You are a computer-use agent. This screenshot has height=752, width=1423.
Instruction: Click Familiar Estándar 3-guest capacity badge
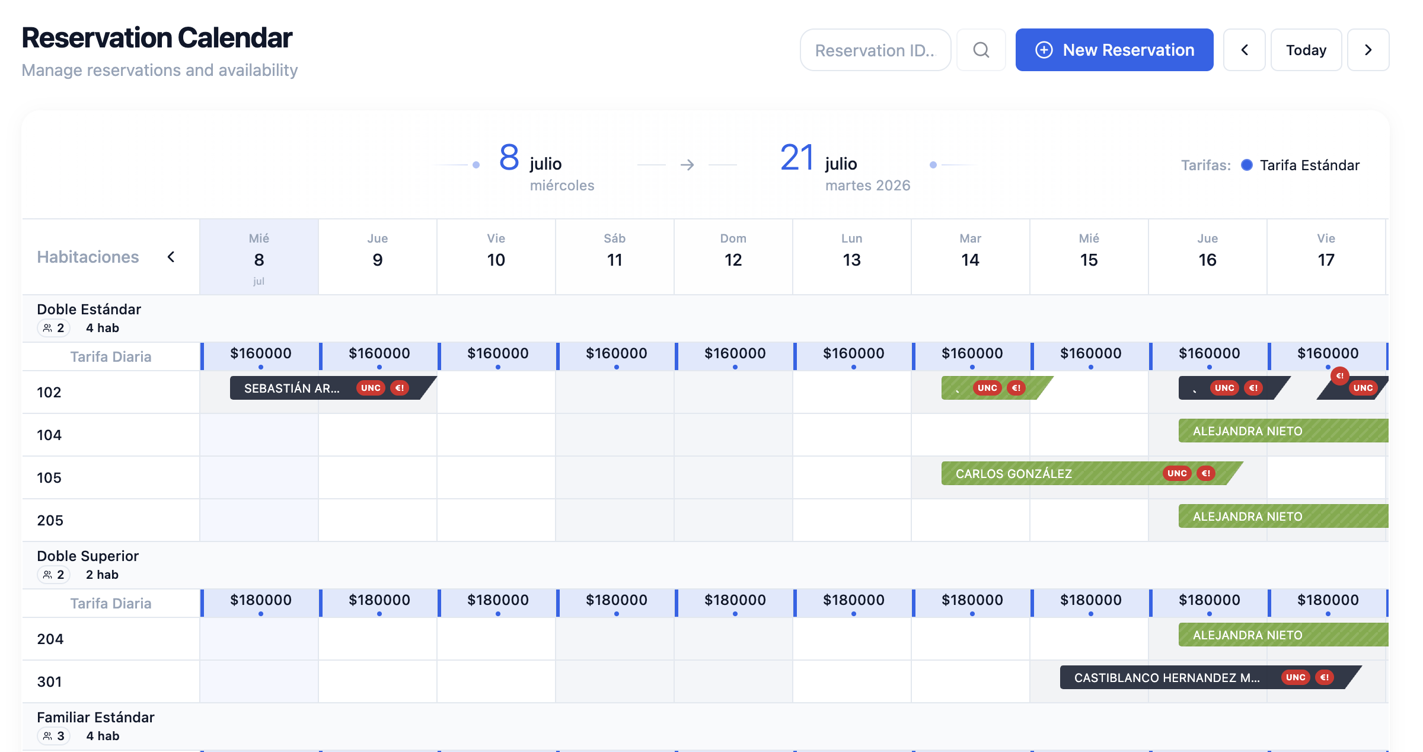coord(54,736)
